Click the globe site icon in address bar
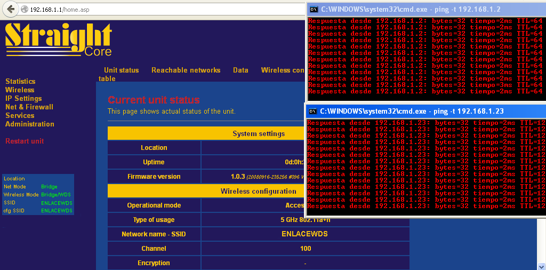This screenshot has width=546, height=270. [25, 10]
